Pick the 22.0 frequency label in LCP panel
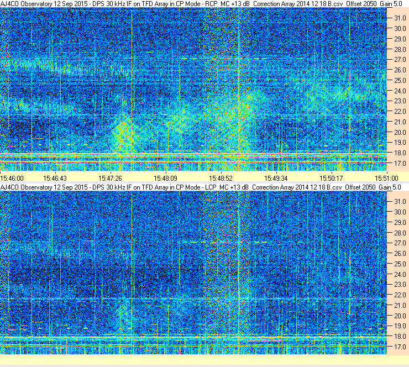Viewport: 409px width, 367px height. 400,295
